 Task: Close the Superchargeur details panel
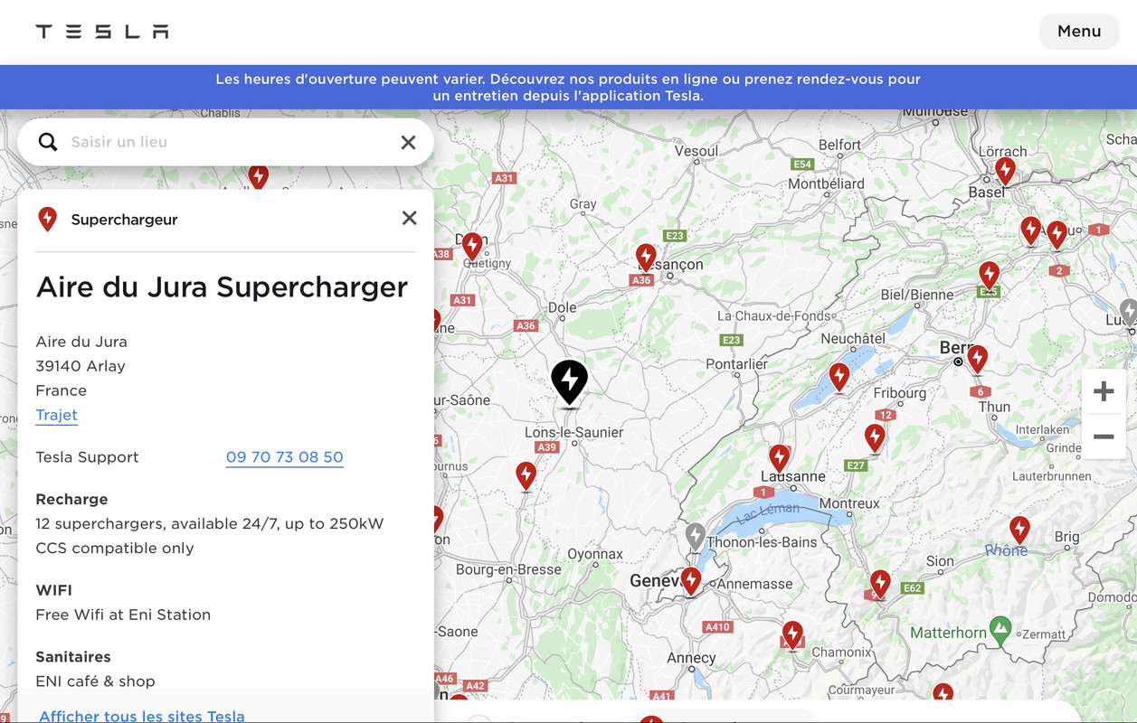tap(409, 218)
